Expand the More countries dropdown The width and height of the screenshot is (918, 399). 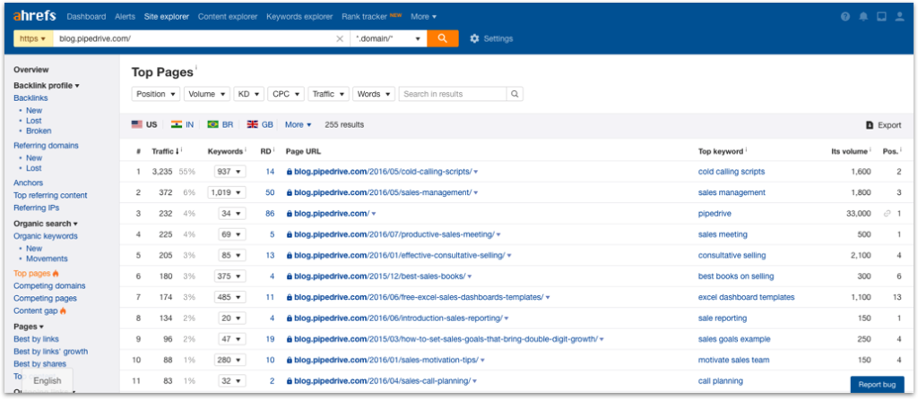click(298, 124)
